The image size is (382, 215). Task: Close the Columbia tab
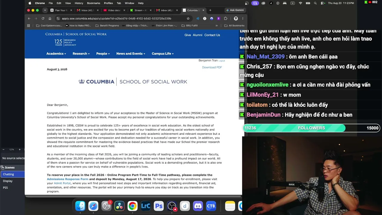pyautogui.click(x=204, y=10)
